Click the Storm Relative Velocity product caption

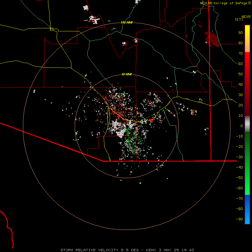[127, 250]
